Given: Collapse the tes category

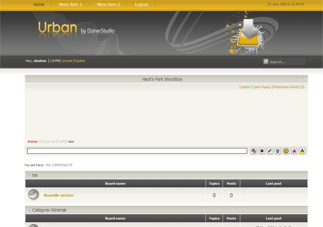Looking at the screenshot, I should 29,175.
